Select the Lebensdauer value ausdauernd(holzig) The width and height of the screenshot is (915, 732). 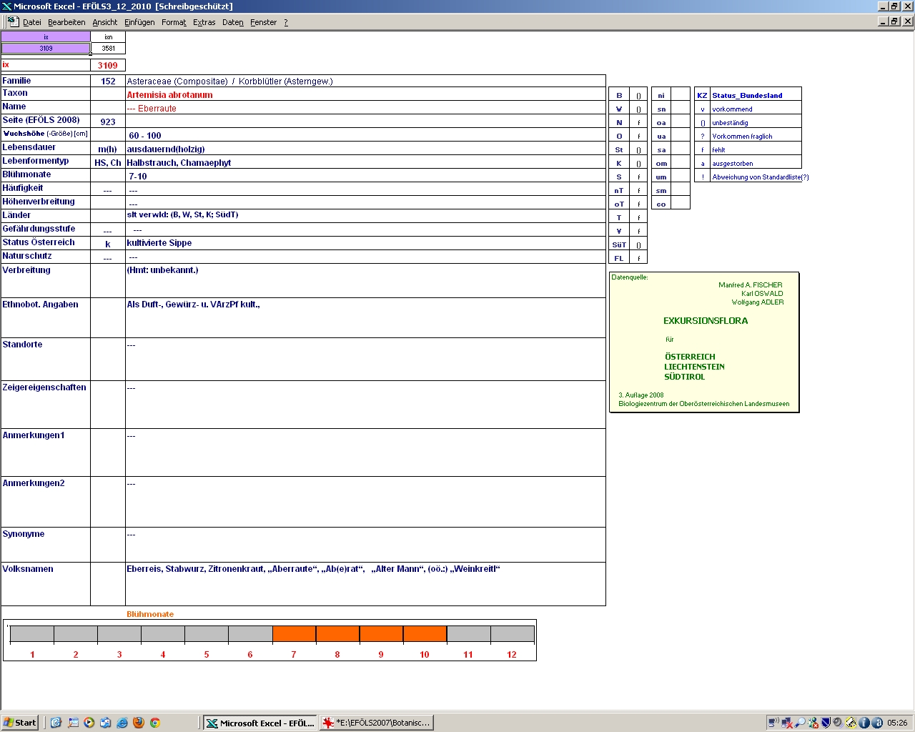[x=166, y=149]
